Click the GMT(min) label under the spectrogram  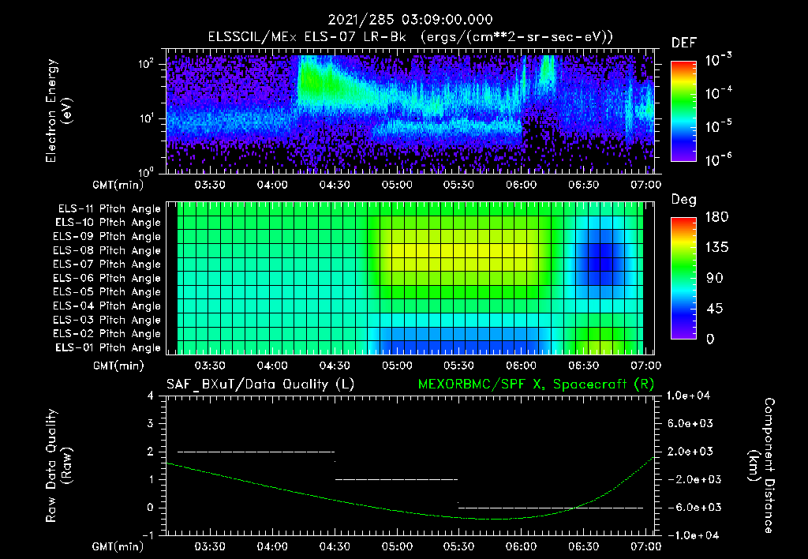118,185
